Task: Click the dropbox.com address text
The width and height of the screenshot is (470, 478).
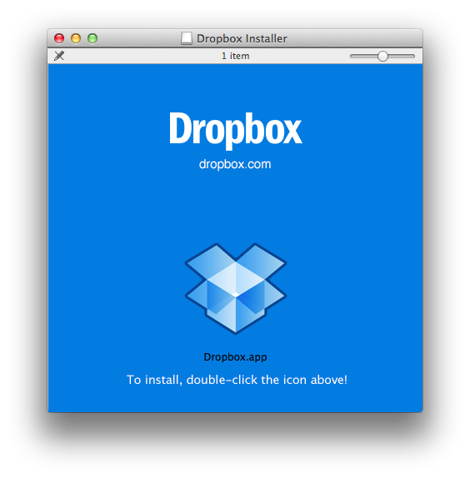Action: click(x=235, y=164)
